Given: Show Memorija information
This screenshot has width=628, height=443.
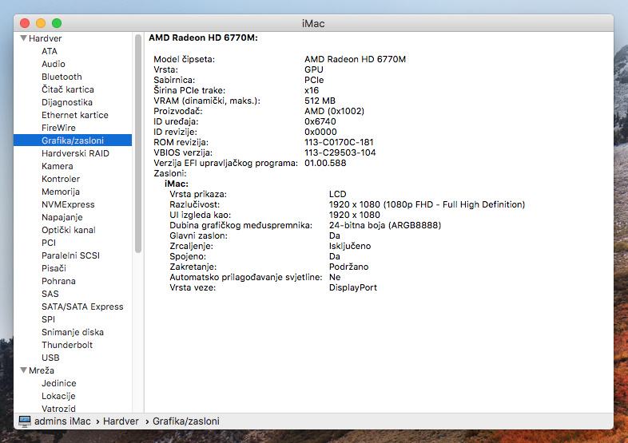Looking at the screenshot, I should [x=60, y=192].
